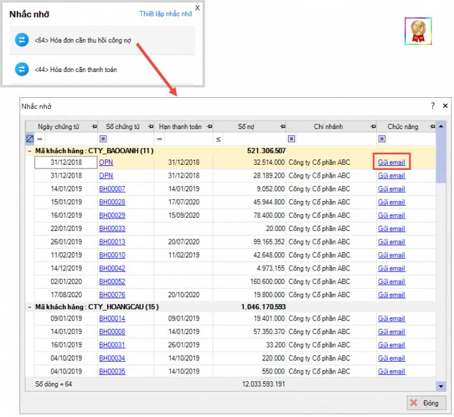The width and height of the screenshot is (454, 417).
Task: Click Gửi email for BH00029 row
Action: click(392, 215)
